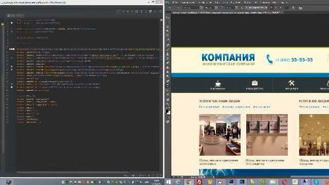Click the text color swatch in options bar

click(286, 8)
